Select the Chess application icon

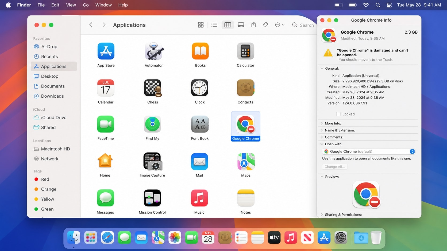click(153, 88)
